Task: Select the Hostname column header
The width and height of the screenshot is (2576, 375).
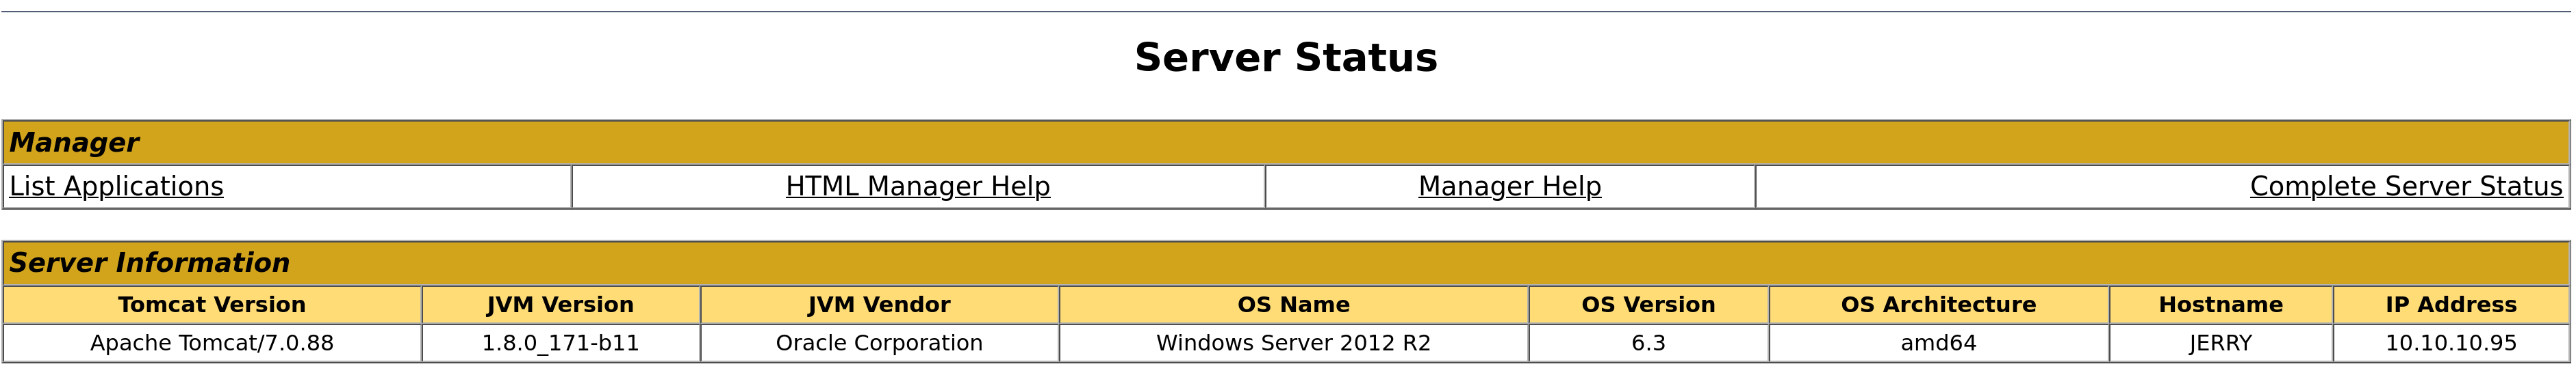Action: (2221, 305)
